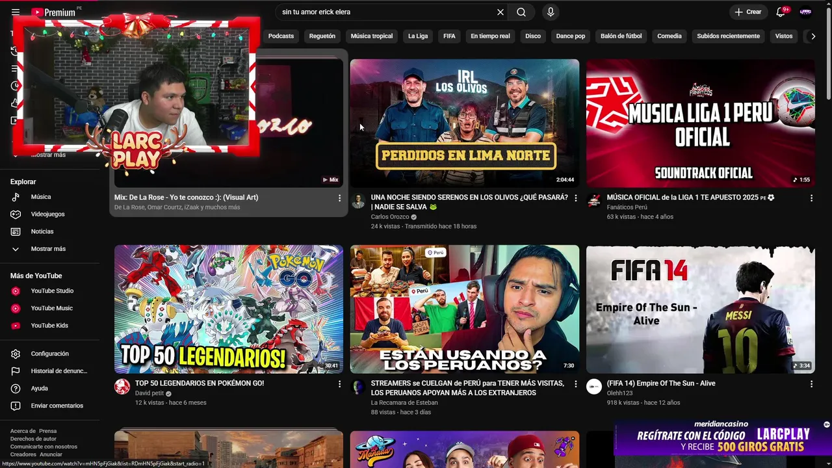
Task: Open YouTube Music from sidebar
Action: pyautogui.click(x=50, y=308)
